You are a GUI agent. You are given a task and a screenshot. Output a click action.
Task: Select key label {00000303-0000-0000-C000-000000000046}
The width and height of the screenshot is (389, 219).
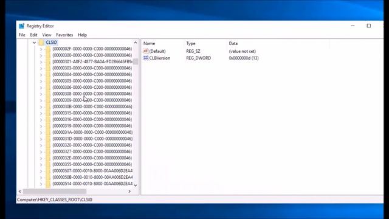pos(92,68)
